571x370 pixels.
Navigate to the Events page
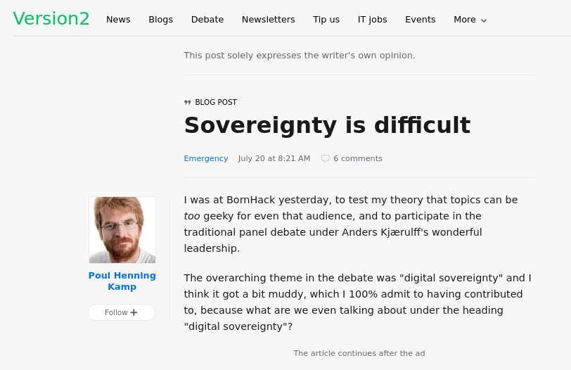[x=421, y=20]
